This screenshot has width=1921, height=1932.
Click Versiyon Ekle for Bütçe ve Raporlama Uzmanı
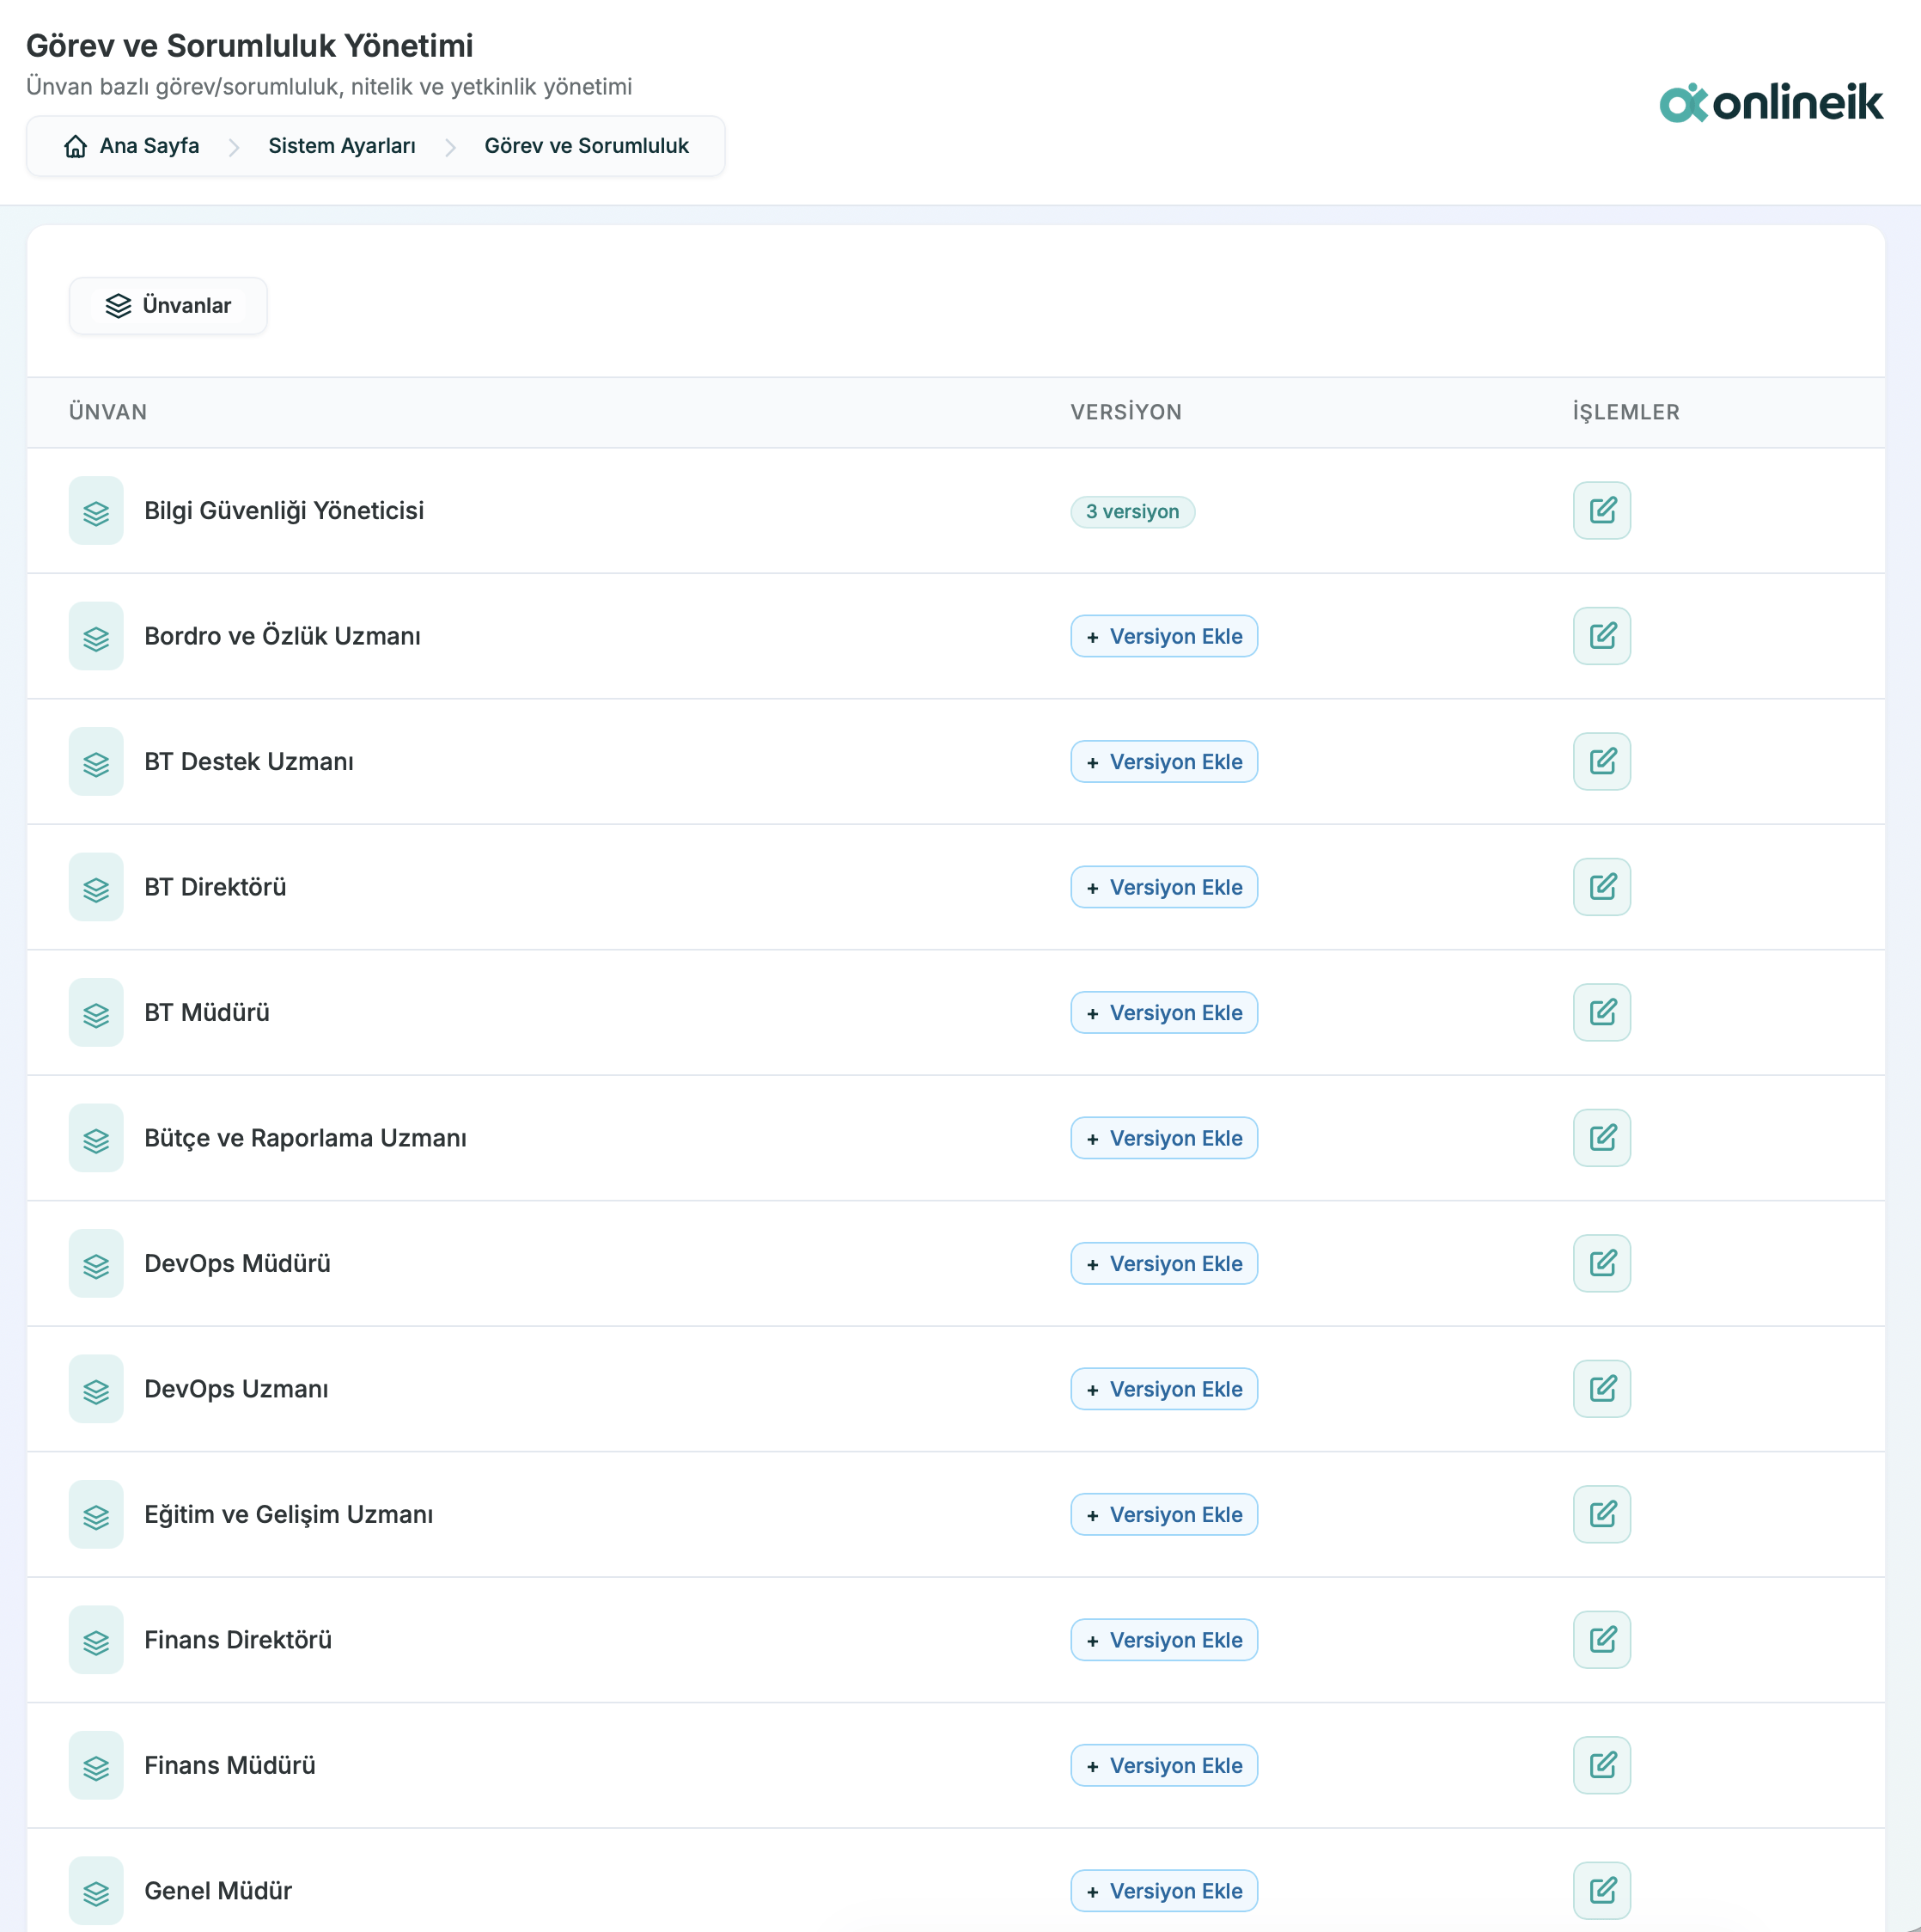[1163, 1138]
